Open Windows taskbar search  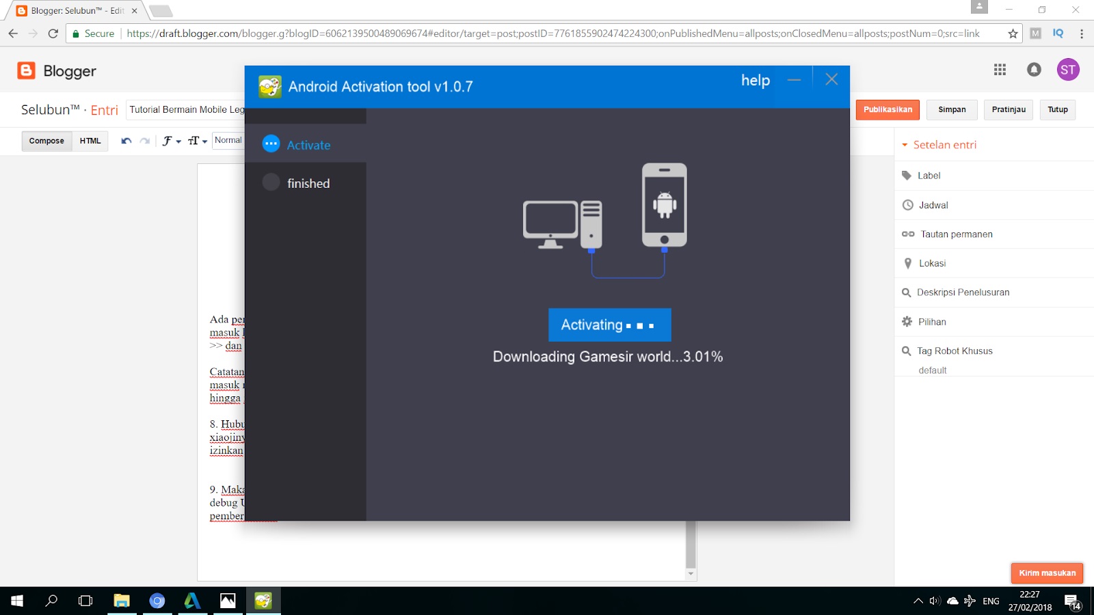(51, 601)
